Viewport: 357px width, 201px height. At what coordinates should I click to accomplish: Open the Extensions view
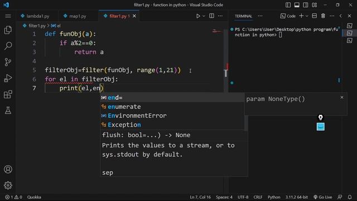click(8, 94)
